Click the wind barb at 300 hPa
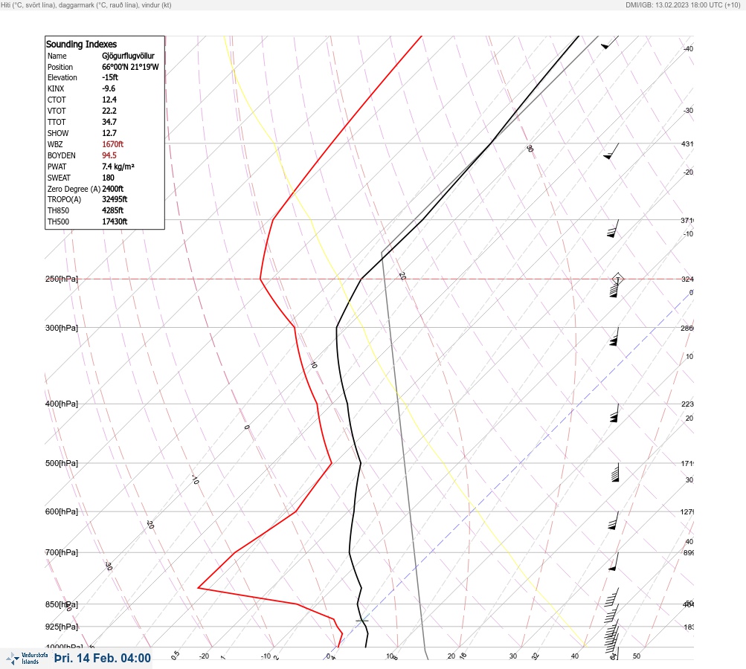The height and width of the screenshot is (669, 746). (614, 337)
